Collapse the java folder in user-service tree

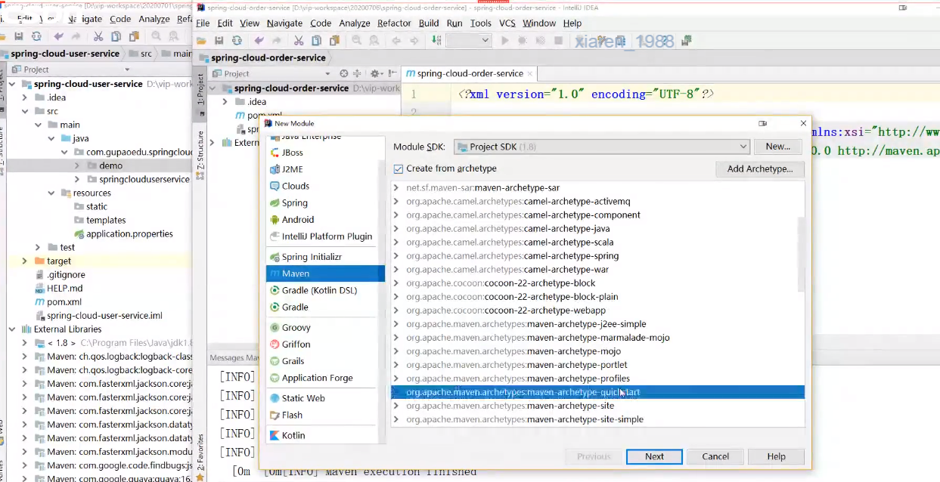pos(50,138)
